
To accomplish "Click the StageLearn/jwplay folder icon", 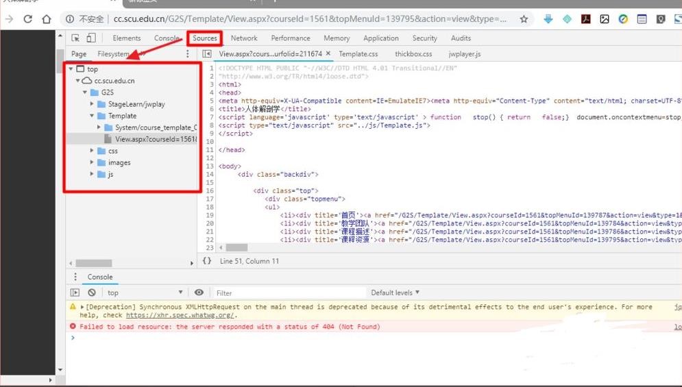I will tap(101, 104).
